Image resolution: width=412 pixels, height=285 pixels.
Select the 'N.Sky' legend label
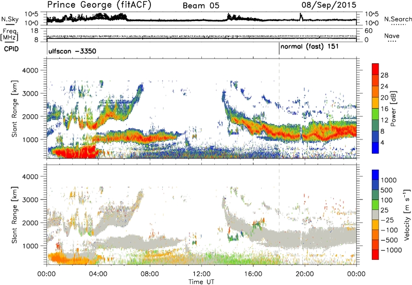[10, 19]
